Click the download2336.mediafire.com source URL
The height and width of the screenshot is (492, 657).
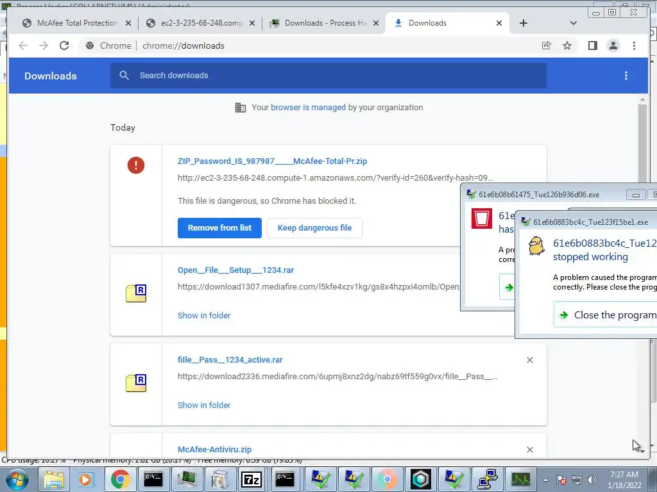coord(337,377)
